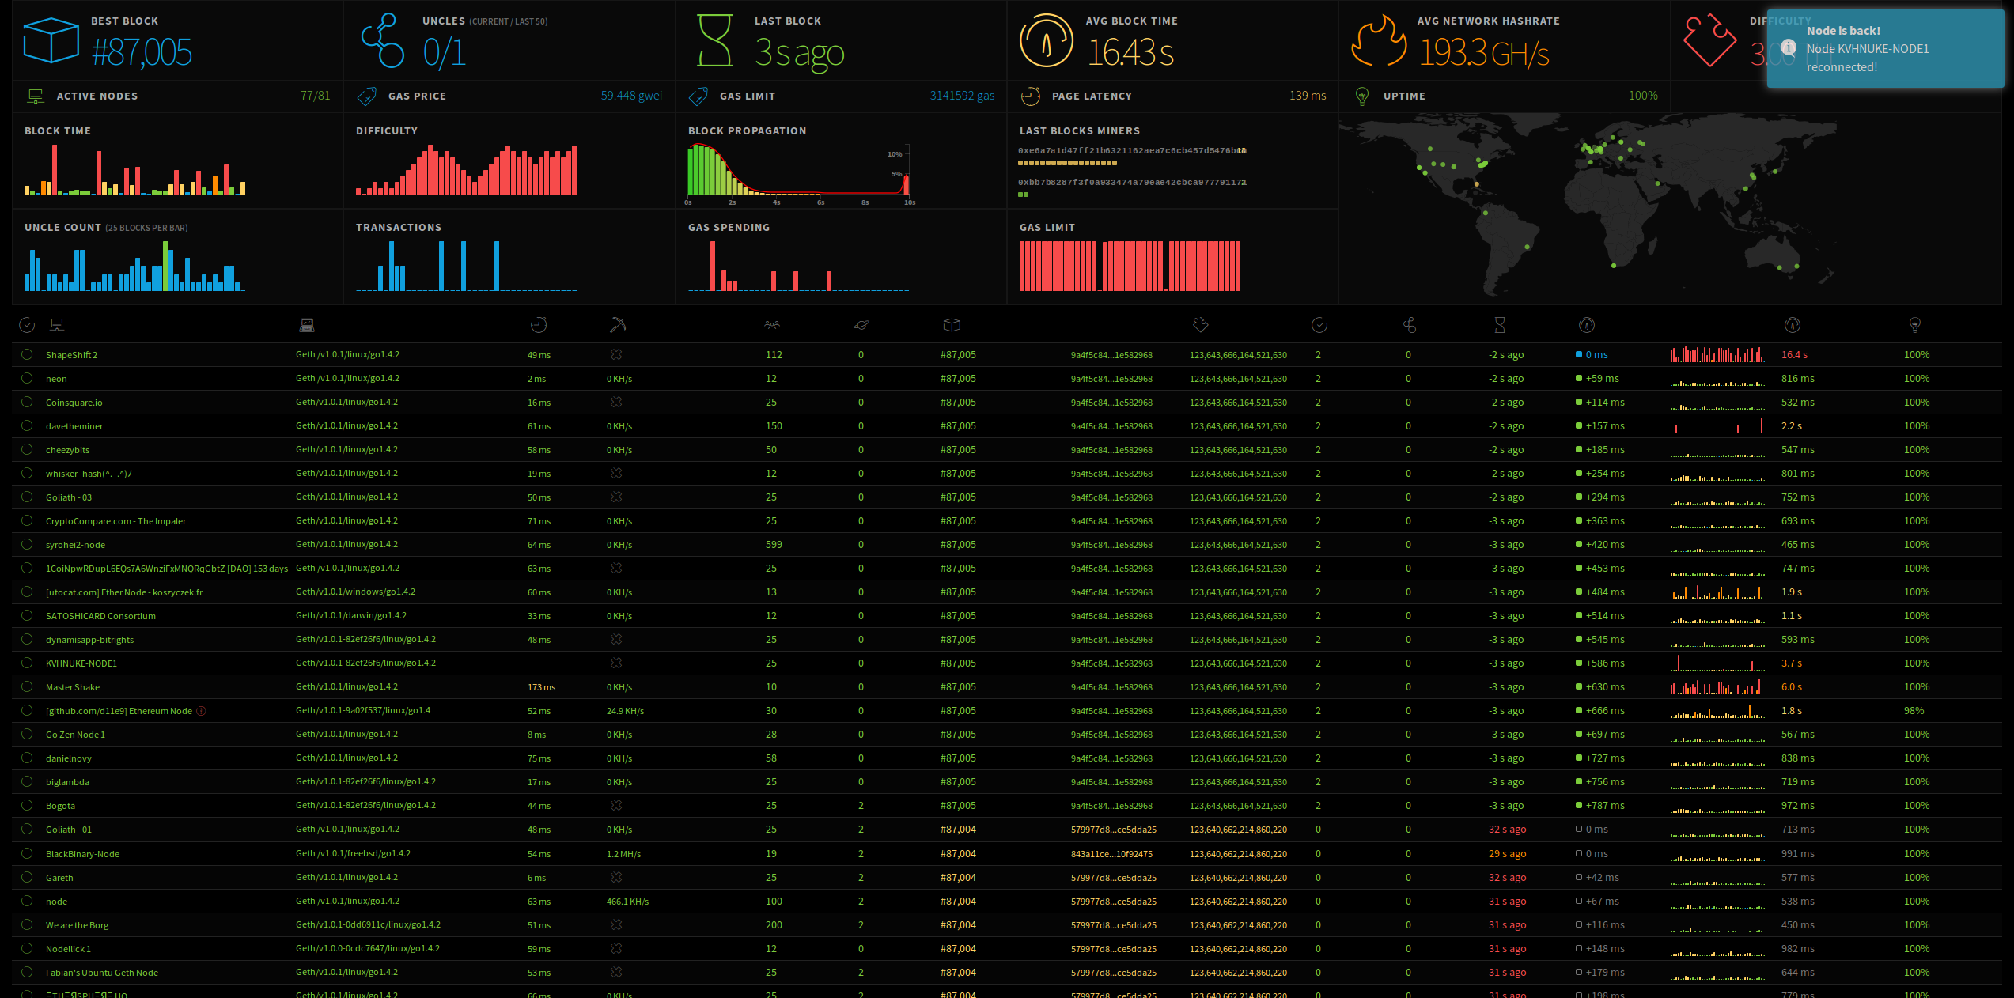Click the Uncles icon in top stats
The image size is (2014, 998).
(x=383, y=40)
